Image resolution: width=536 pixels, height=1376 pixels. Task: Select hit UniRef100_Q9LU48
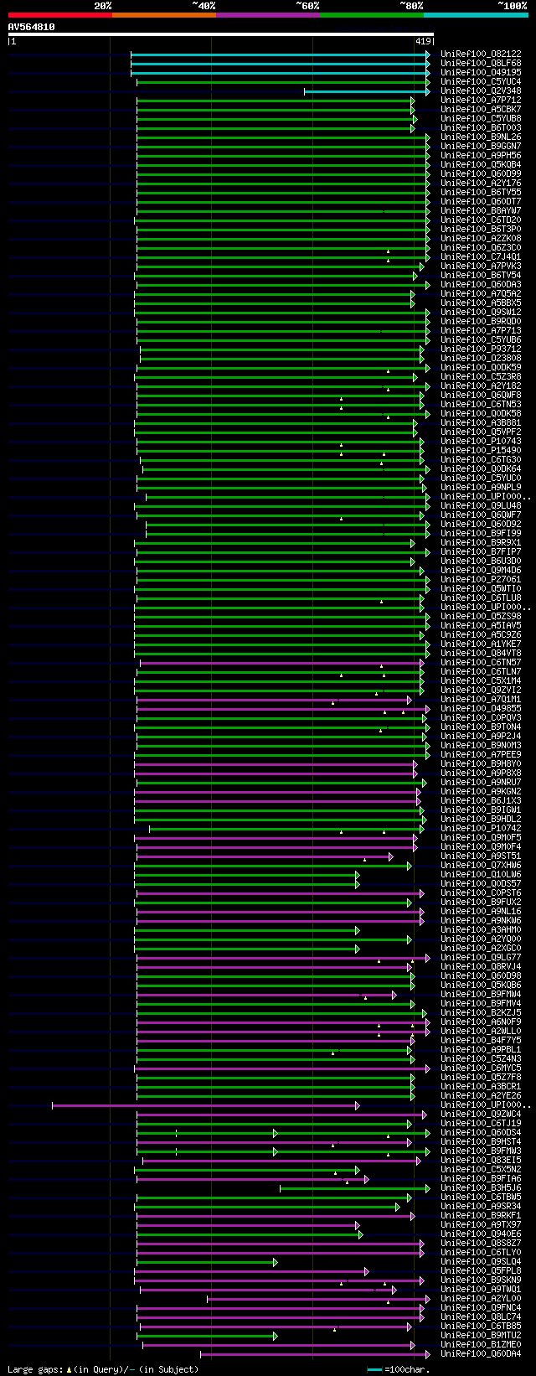[x=481, y=506]
